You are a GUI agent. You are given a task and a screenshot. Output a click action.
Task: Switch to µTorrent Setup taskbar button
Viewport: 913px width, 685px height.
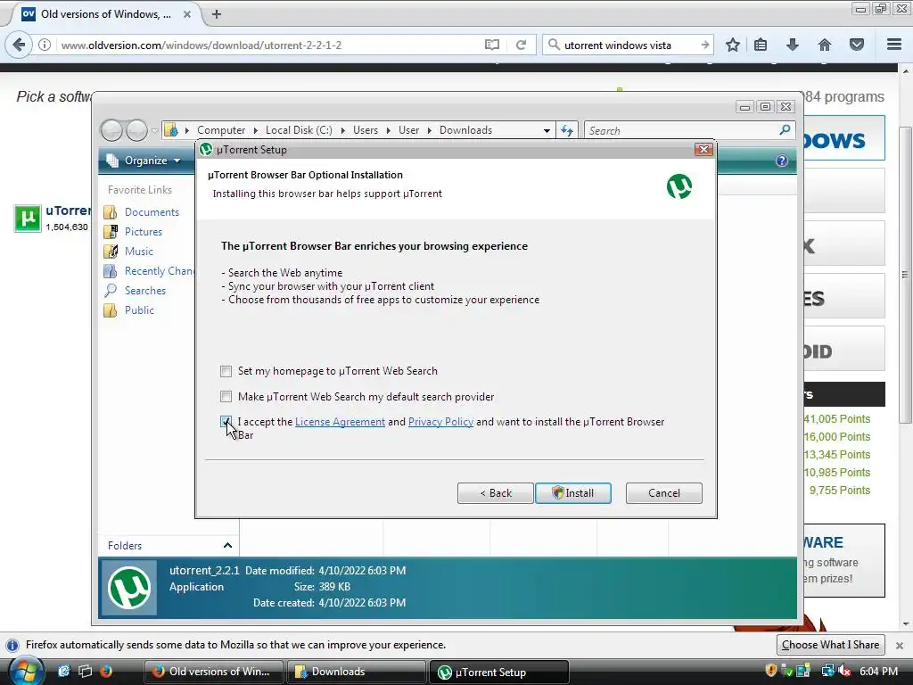click(498, 672)
